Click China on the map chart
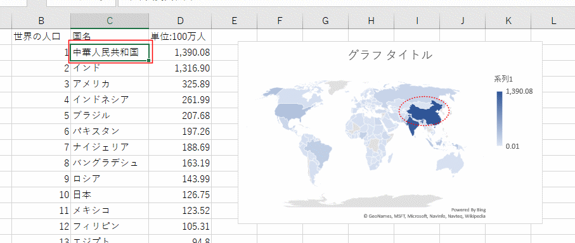 (425, 113)
